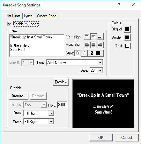Open the Draw Fill Right dropdown
141x144 pixels.
(51, 113)
